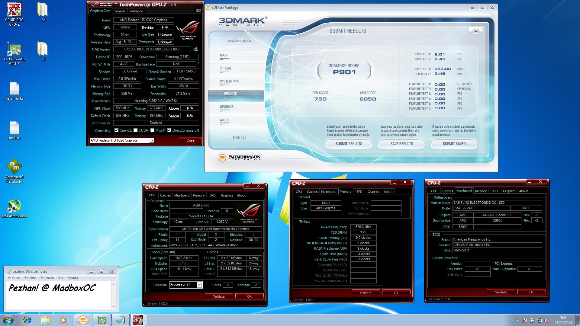Screen dimensions: 580x326
Task: Click Validate in CPU tab CPU-Z window
Action: point(219,296)
